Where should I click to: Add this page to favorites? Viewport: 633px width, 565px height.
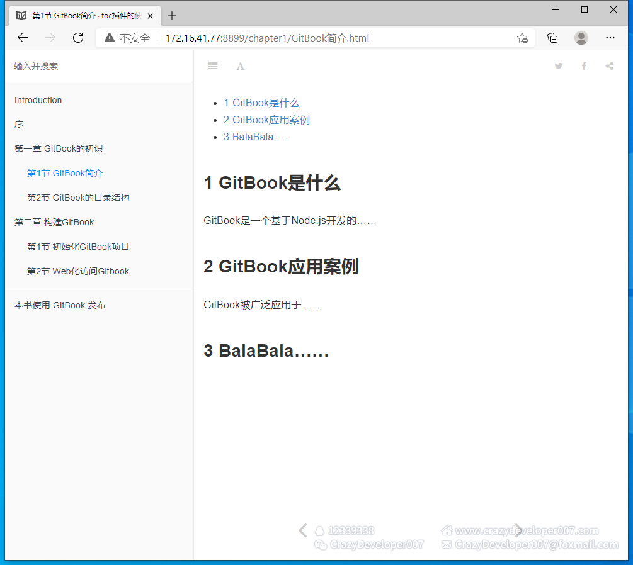point(522,38)
